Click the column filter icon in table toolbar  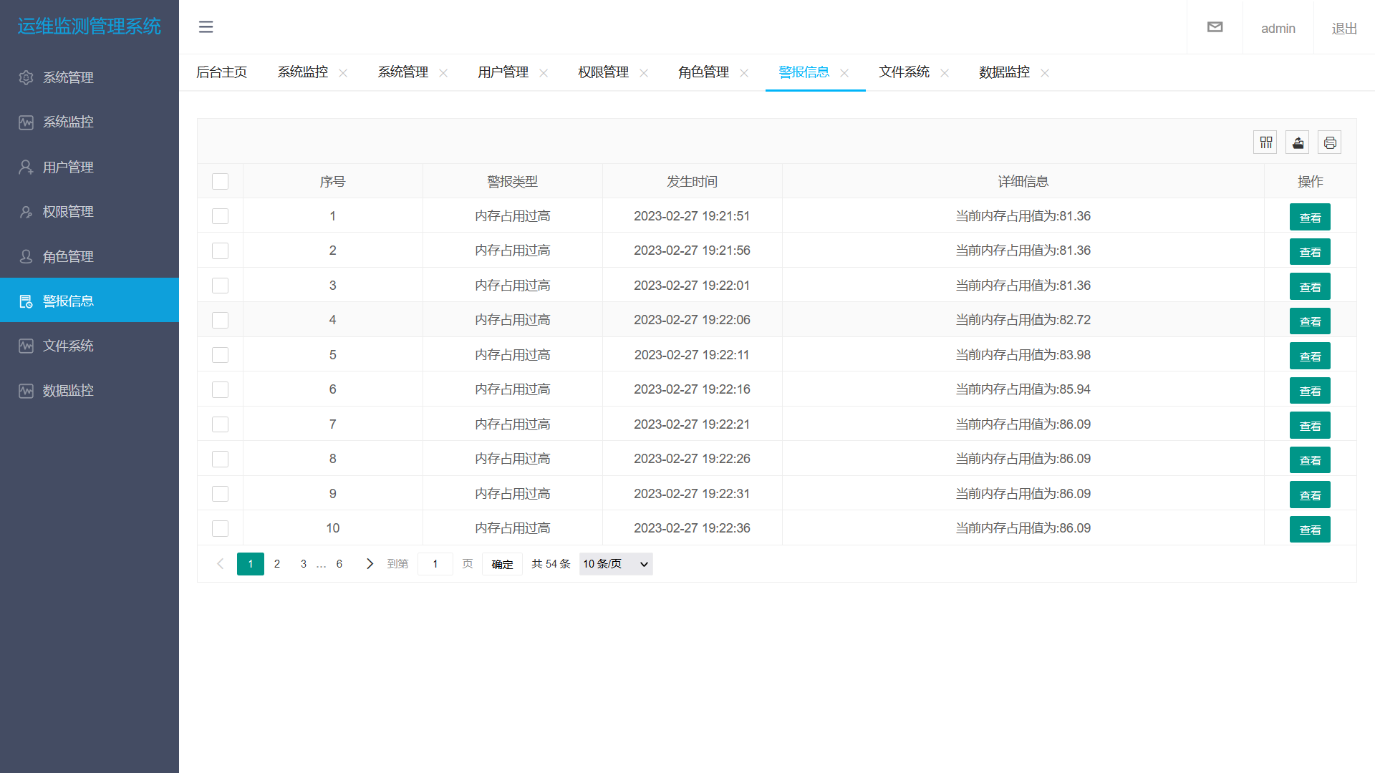click(1265, 142)
